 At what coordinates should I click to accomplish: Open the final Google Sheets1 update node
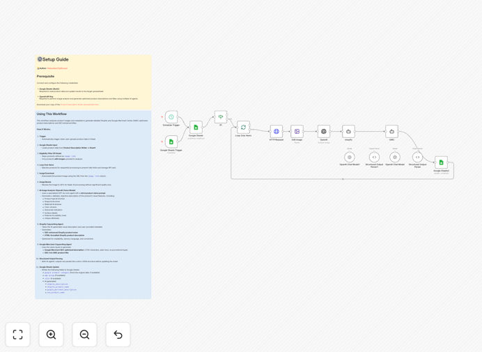441,162
